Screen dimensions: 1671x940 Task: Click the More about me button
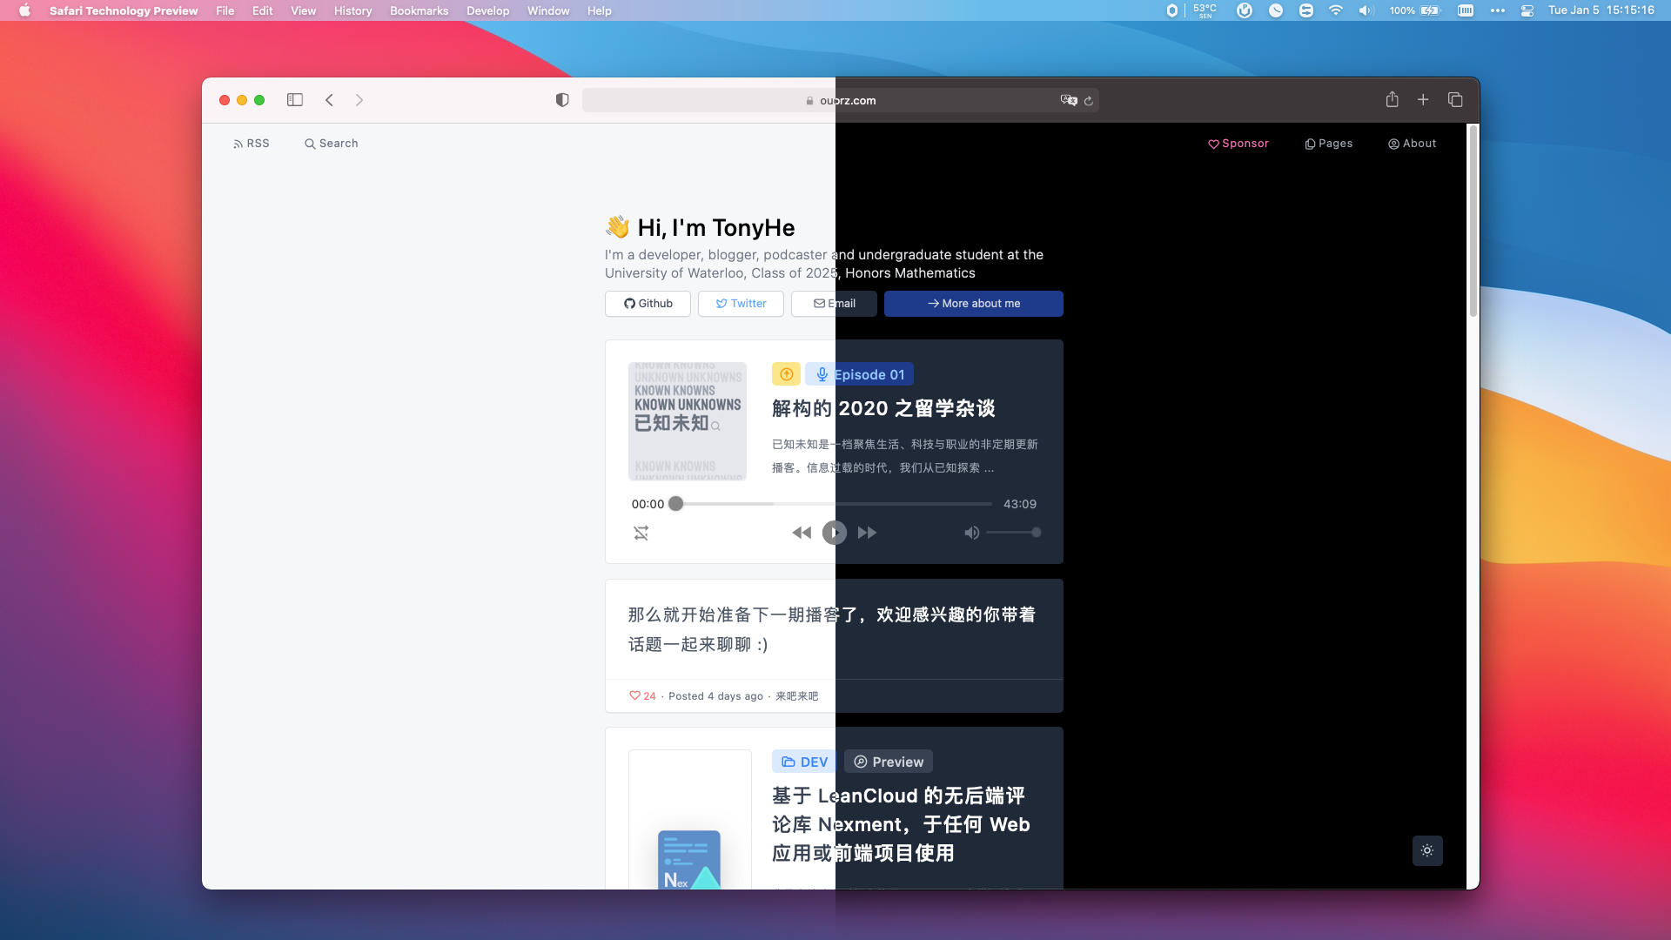click(x=973, y=304)
